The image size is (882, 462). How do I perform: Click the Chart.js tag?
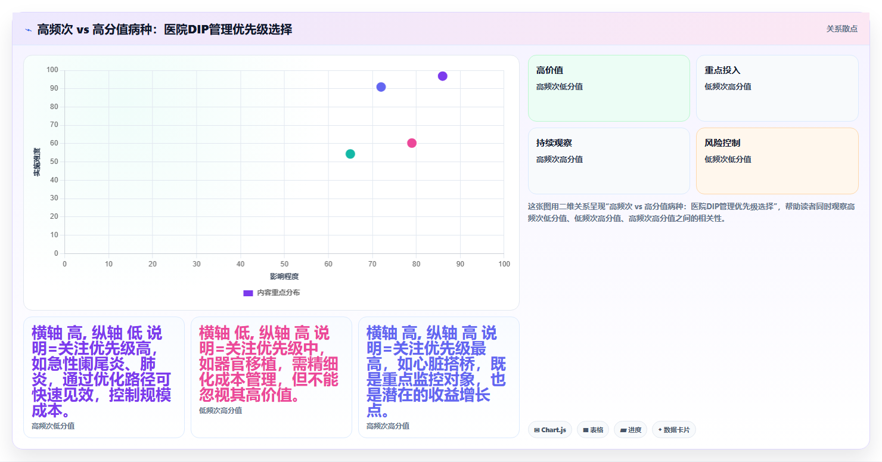click(550, 430)
